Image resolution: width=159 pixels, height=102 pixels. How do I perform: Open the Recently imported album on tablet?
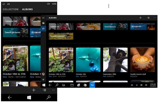[61, 36]
